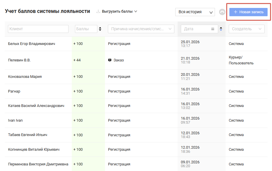Viewport: 272px width, 171px height.
Task: Click the download icon before Выгрузить баллы
Action: 98,11
